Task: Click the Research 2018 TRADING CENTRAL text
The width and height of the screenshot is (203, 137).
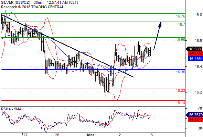Action: [32, 7]
